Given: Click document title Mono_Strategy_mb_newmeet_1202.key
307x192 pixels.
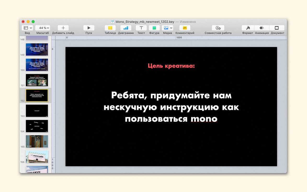Looking at the screenshot, I should [x=145, y=22].
